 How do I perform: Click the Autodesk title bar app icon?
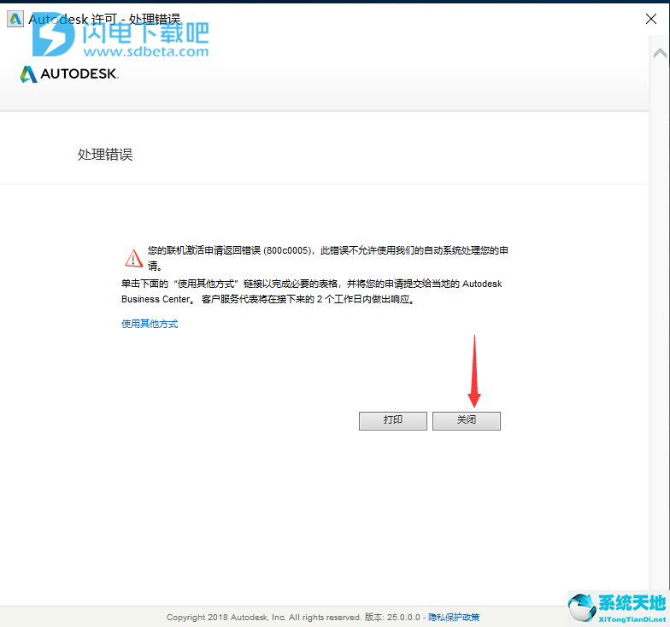15,19
